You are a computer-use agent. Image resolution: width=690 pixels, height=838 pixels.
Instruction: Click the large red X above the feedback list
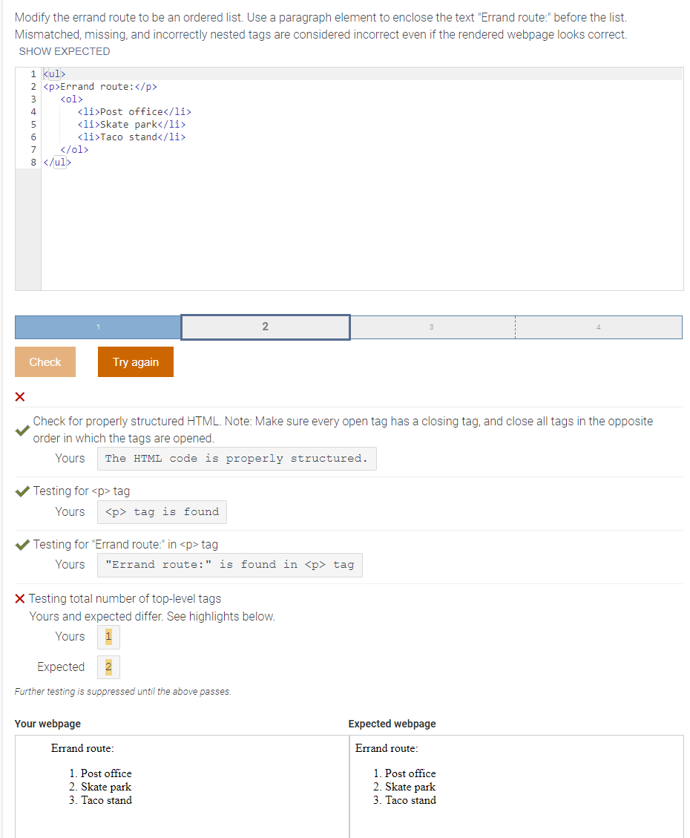[20, 397]
